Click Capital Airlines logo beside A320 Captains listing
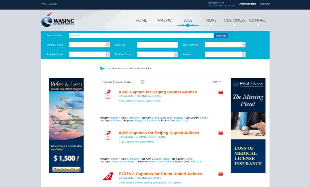The image size is (310, 187). coord(108,135)
